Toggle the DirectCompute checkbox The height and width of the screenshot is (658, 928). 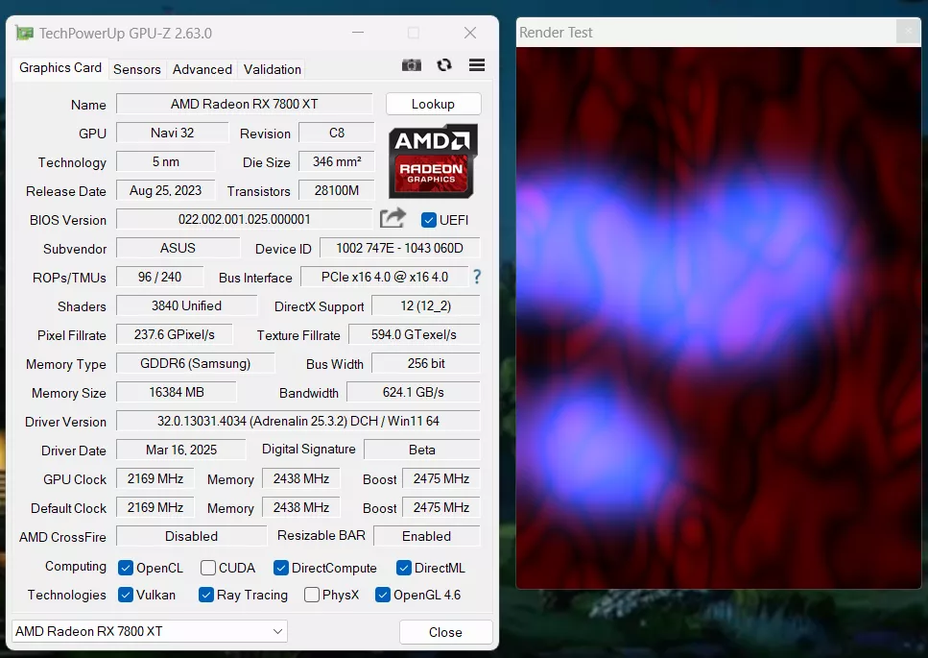(281, 568)
